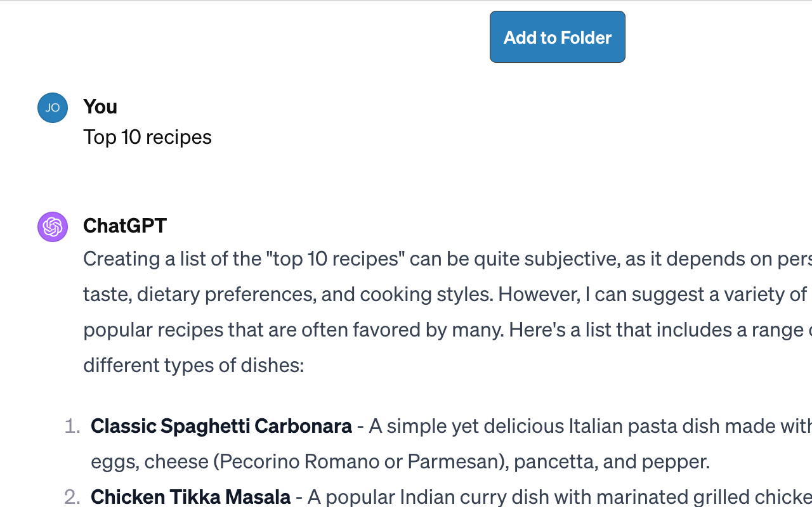Image resolution: width=812 pixels, height=507 pixels.
Task: Click the line starting "Creating a list"
Action: 447,259
